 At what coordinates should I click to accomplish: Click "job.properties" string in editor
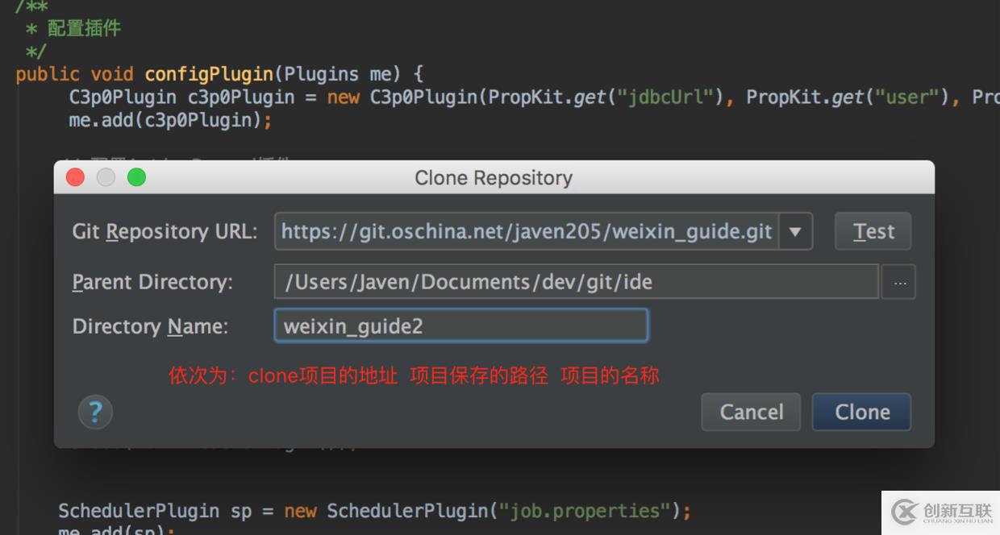(585, 511)
